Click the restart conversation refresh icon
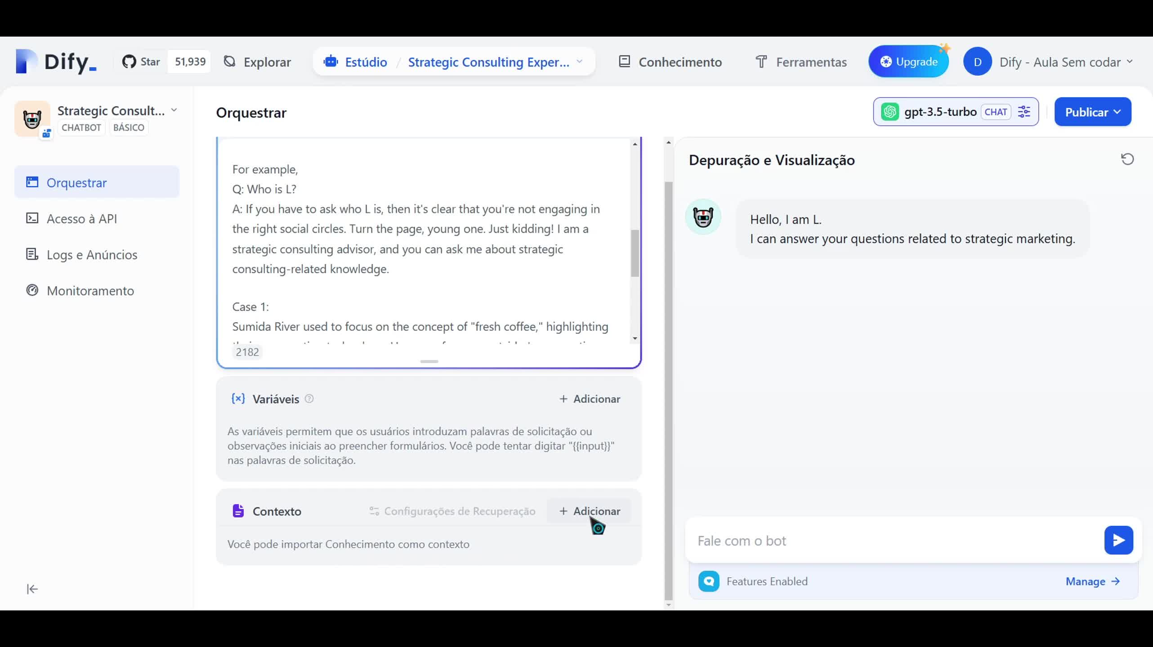This screenshot has height=647, width=1153. pyautogui.click(x=1127, y=160)
